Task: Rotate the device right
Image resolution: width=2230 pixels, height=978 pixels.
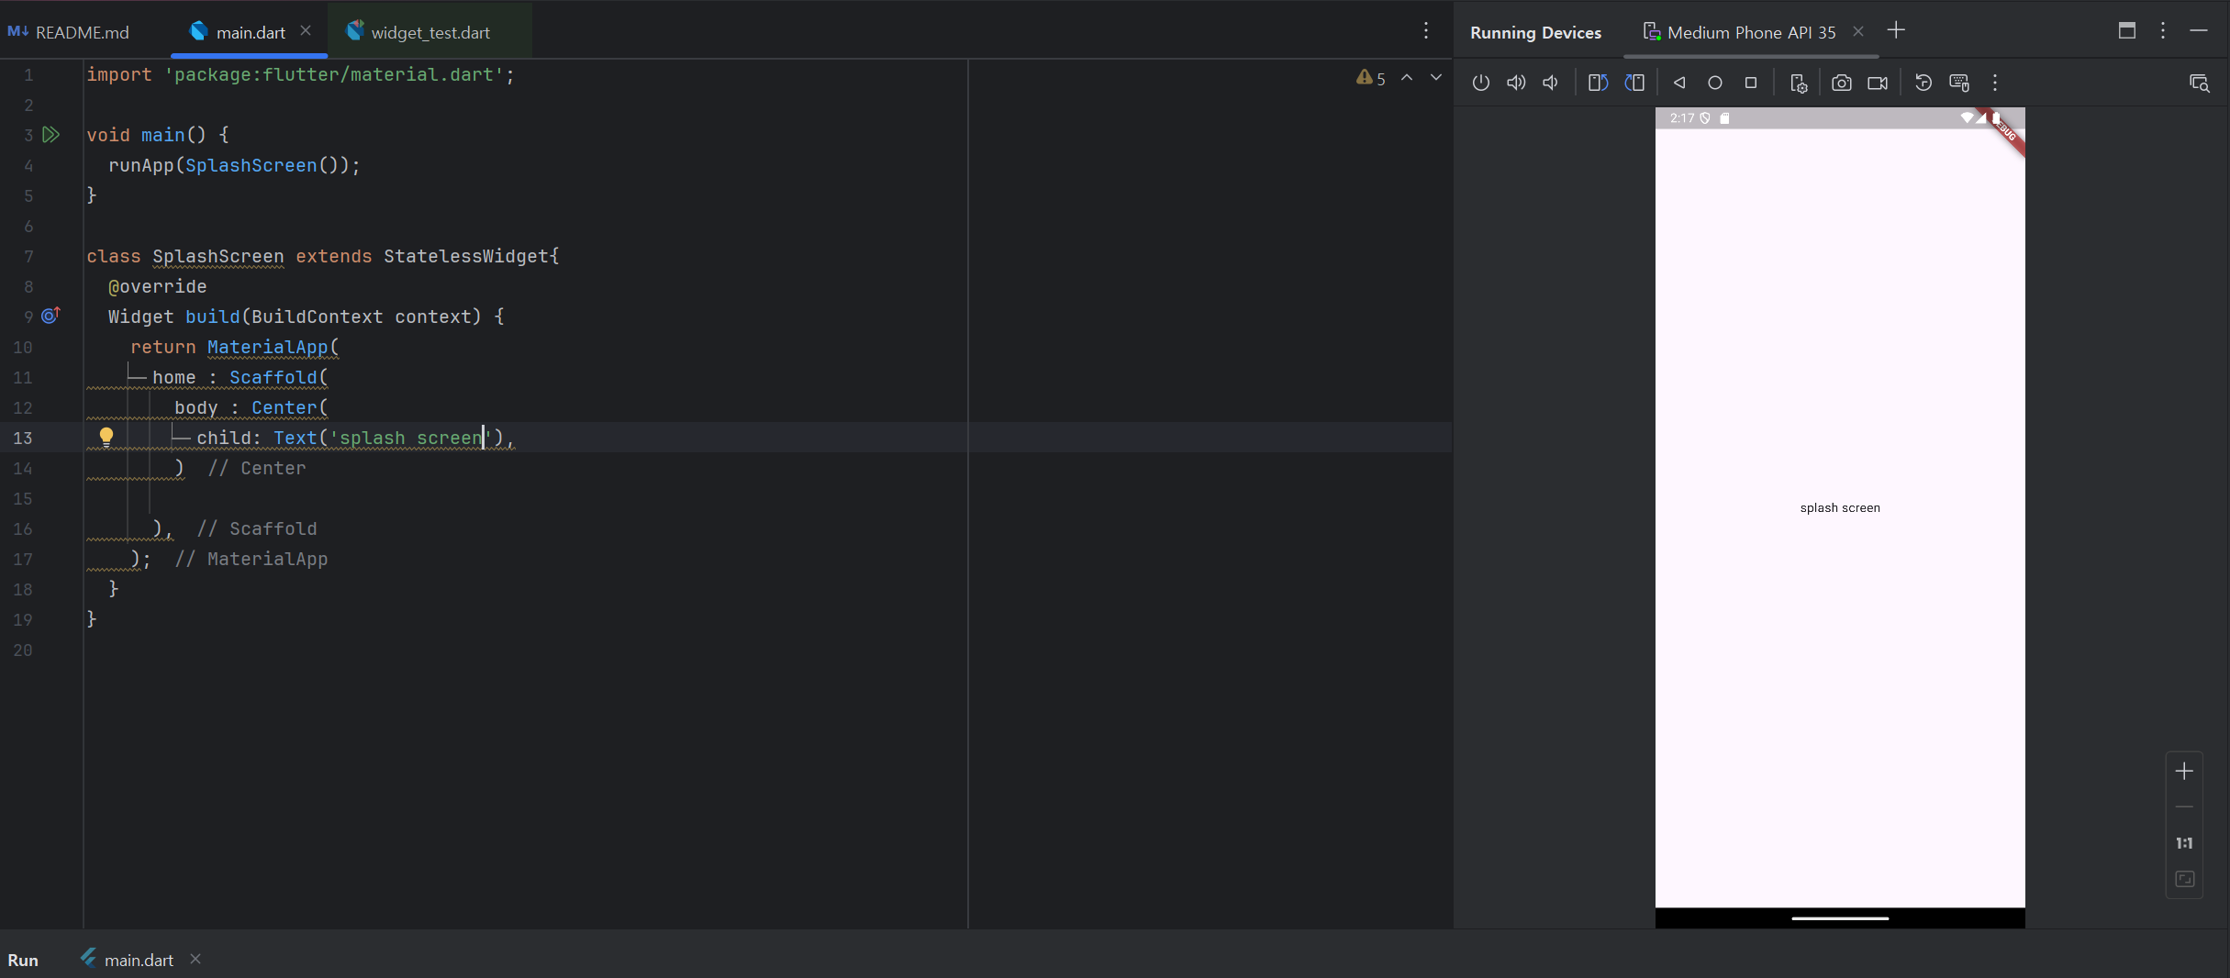Action: [1634, 83]
